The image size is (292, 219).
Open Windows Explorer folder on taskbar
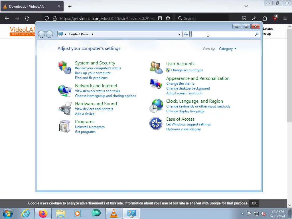click(61, 213)
